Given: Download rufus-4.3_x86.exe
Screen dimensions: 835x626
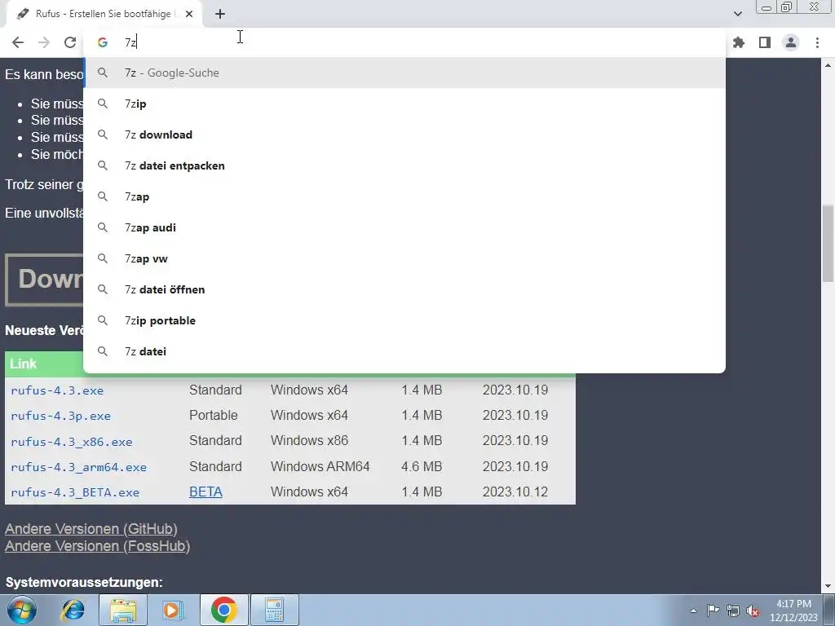Looking at the screenshot, I should pos(72,441).
